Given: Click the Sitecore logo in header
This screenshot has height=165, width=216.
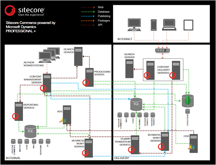Looking at the screenshot, I should pos(24,11).
